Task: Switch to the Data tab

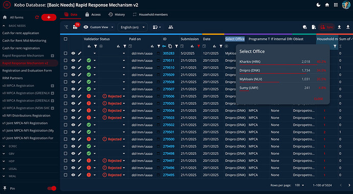Action: pos(71,14)
